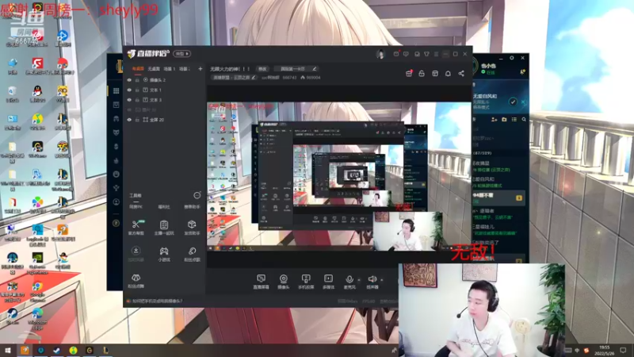Screen dimensions: 634x357
Task: Click the notification bell in stream header
Action: click(448, 73)
